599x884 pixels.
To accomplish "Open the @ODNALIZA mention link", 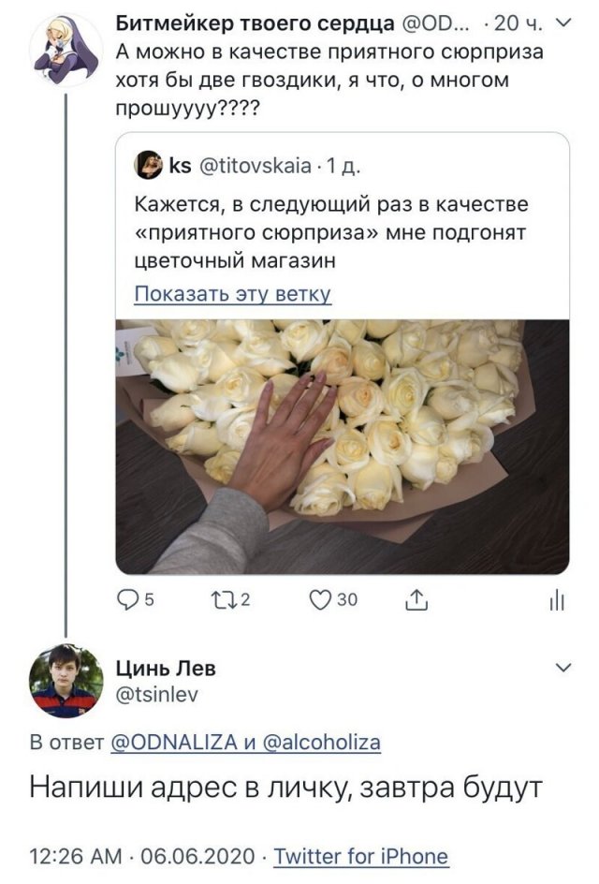I will pos(174,743).
